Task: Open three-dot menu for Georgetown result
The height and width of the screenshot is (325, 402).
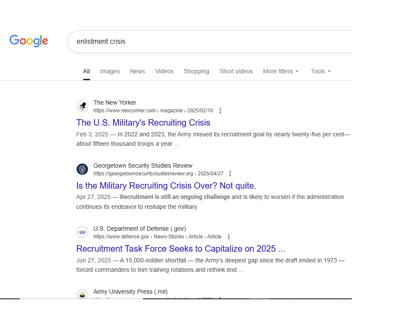Action: 230,174
